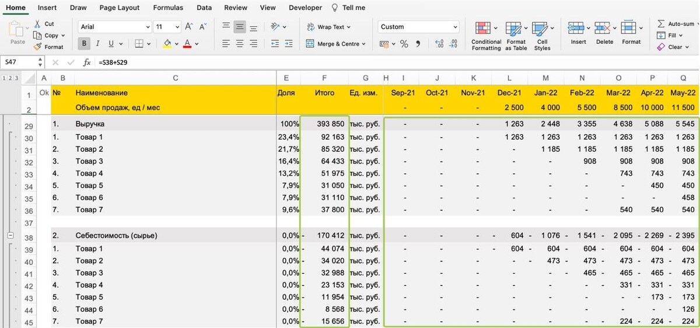Open the Page Layout tab
The width and height of the screenshot is (700, 328).
[120, 8]
